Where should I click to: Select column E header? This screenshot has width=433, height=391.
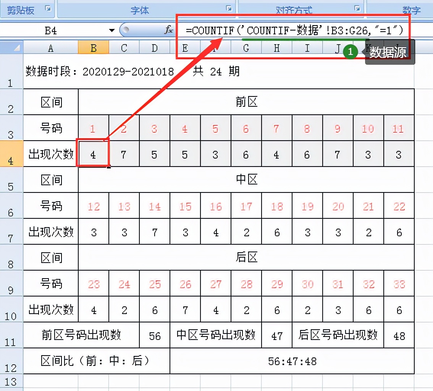(x=185, y=48)
